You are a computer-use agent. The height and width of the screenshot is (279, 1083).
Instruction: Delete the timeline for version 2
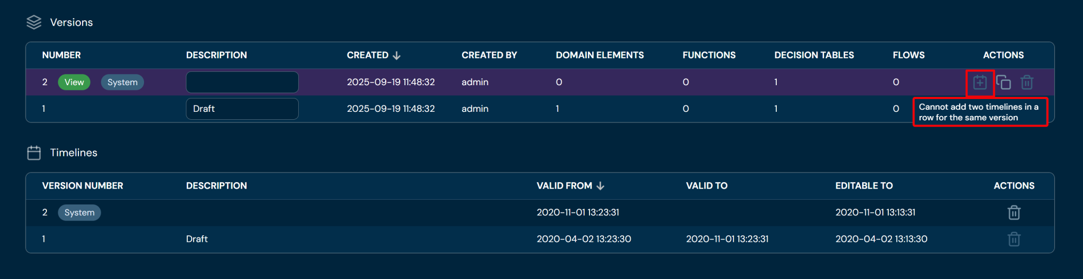(1014, 212)
